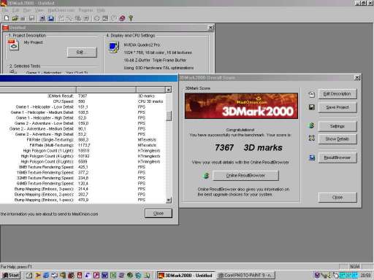Click the results list scroll down arrow
This screenshot has height=280, width=374.
(169, 201)
